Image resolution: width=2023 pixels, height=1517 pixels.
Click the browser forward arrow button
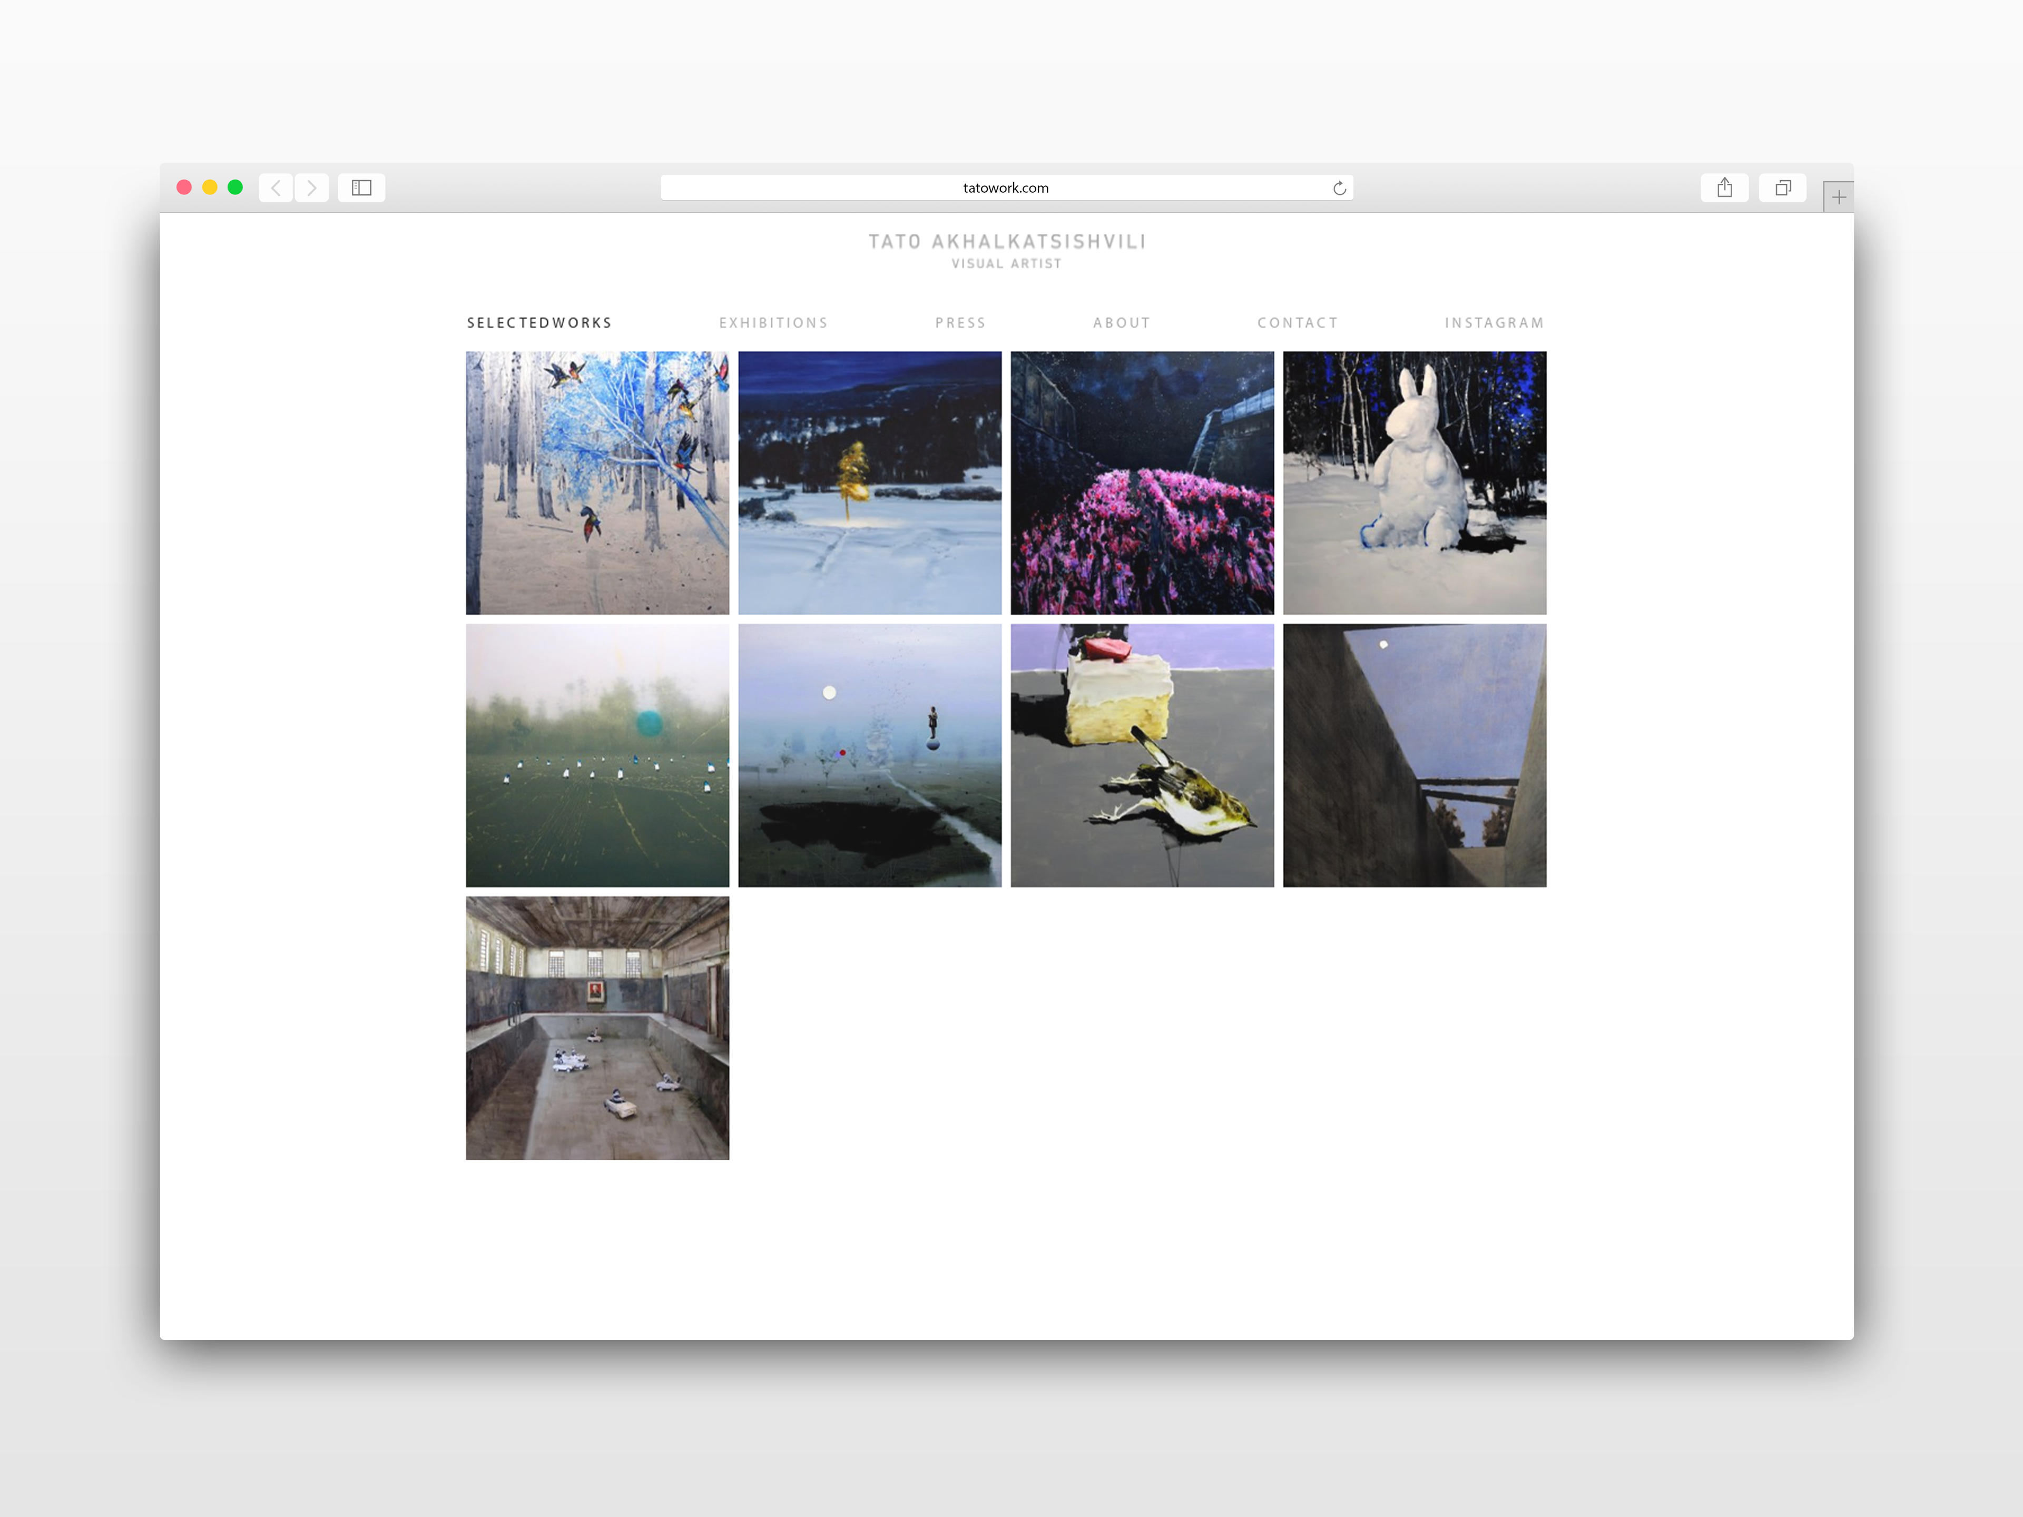(x=312, y=188)
